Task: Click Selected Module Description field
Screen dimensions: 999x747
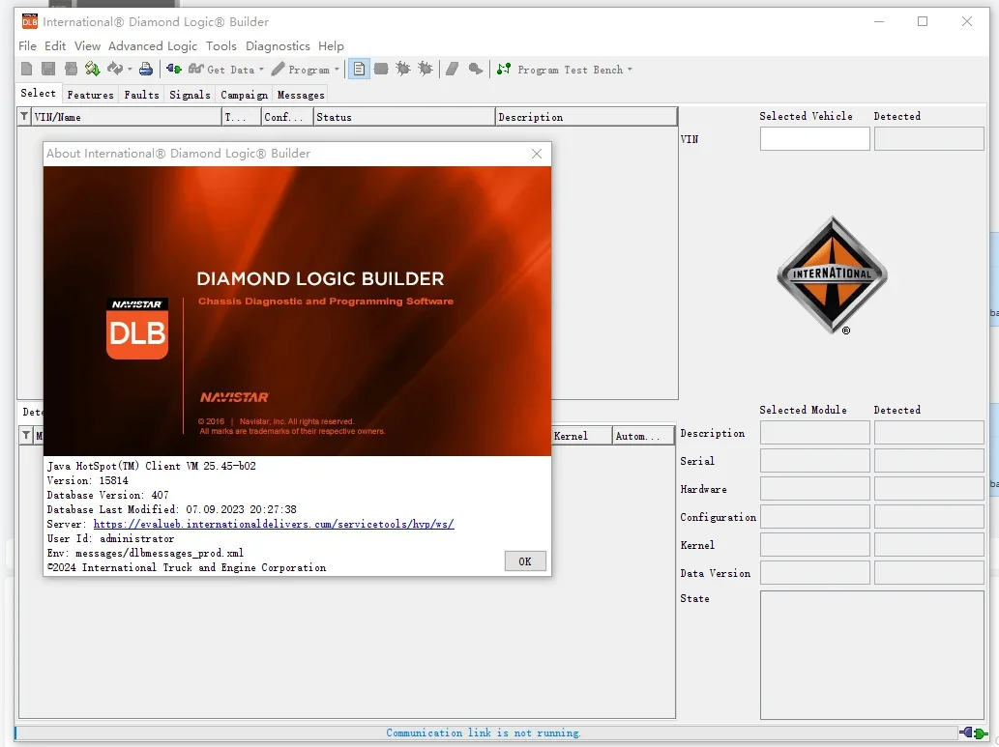Action: click(x=815, y=433)
